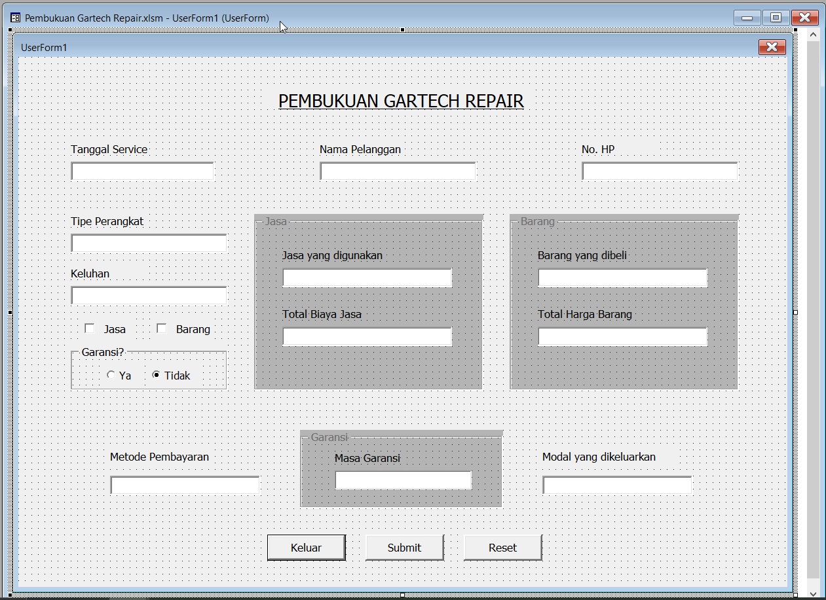The image size is (826, 600).
Task: Click inside the Keluhan field
Action: 148,295
